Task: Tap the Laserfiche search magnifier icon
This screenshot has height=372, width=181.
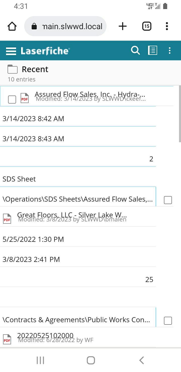Action: click(135, 51)
